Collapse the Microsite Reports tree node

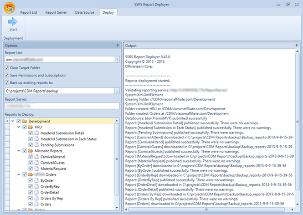coord(19,151)
